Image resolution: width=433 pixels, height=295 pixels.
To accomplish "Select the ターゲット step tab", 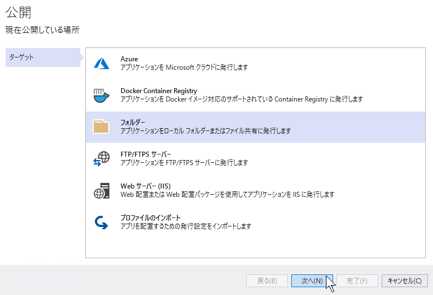I will click(x=43, y=57).
